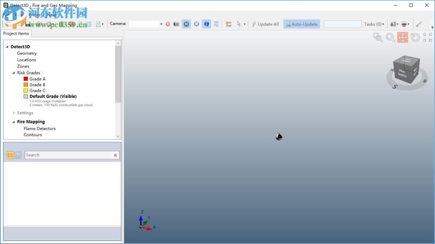Select the cursor pointer tool

coord(238,24)
